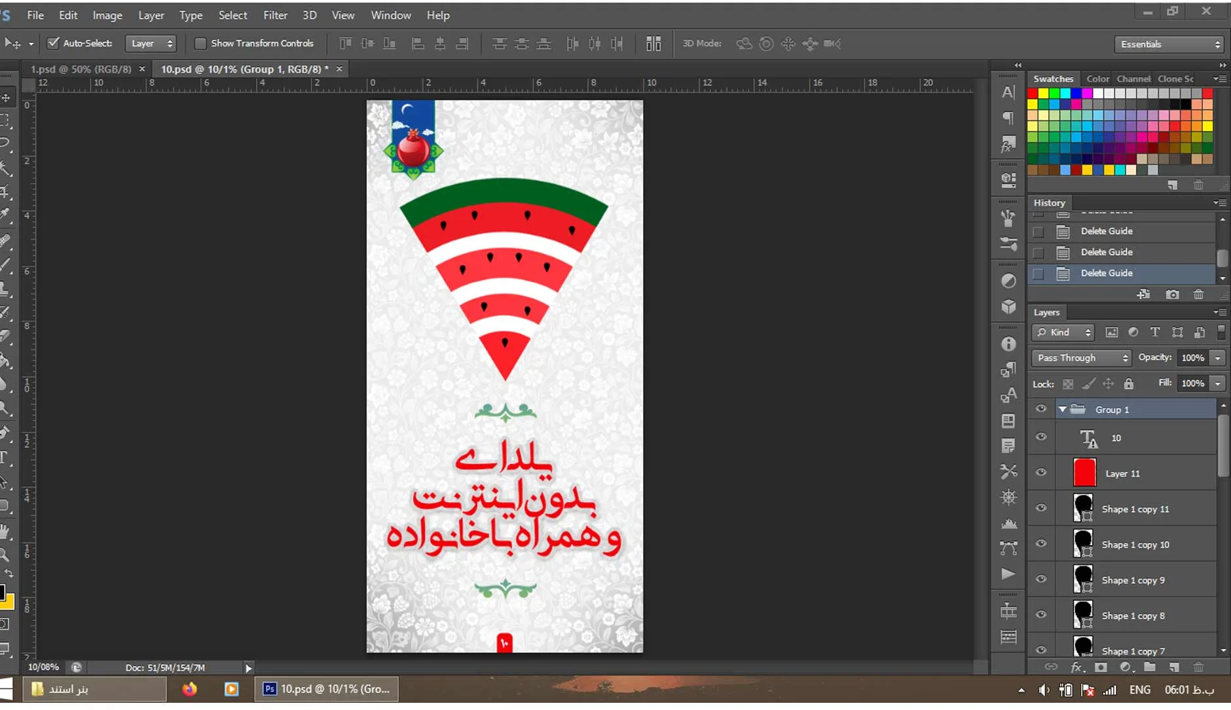Add layer mask from Layers panel bottom

[x=1101, y=667]
